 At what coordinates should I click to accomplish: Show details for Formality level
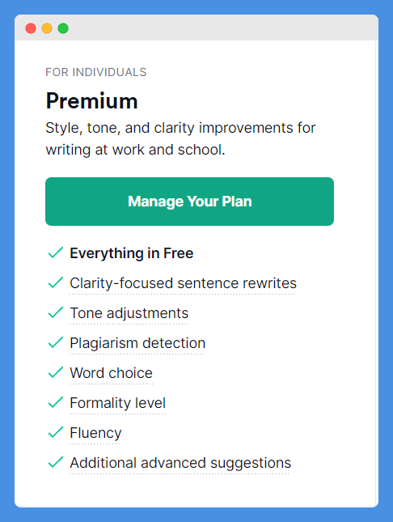(117, 404)
